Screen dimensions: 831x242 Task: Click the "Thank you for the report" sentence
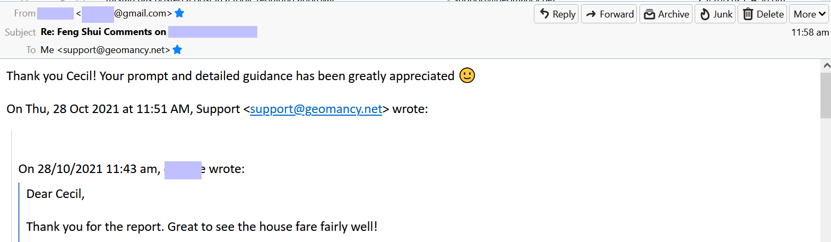(202, 227)
